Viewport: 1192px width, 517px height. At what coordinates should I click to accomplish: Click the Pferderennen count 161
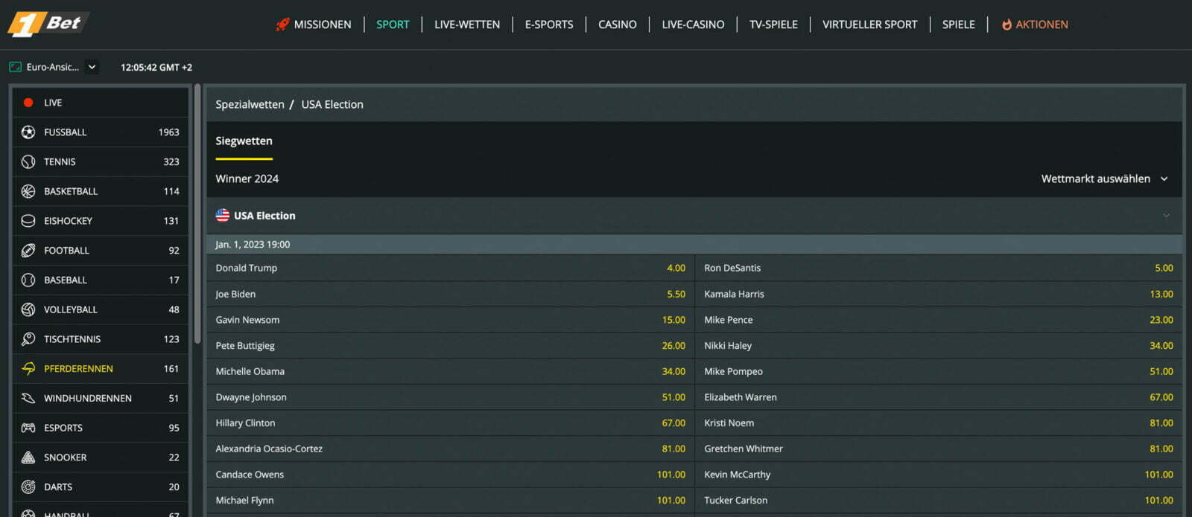[x=171, y=368]
